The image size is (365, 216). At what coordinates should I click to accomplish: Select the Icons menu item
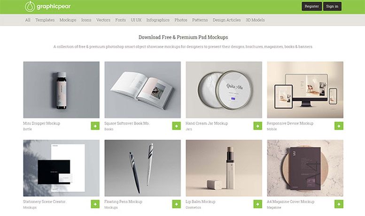86,20
